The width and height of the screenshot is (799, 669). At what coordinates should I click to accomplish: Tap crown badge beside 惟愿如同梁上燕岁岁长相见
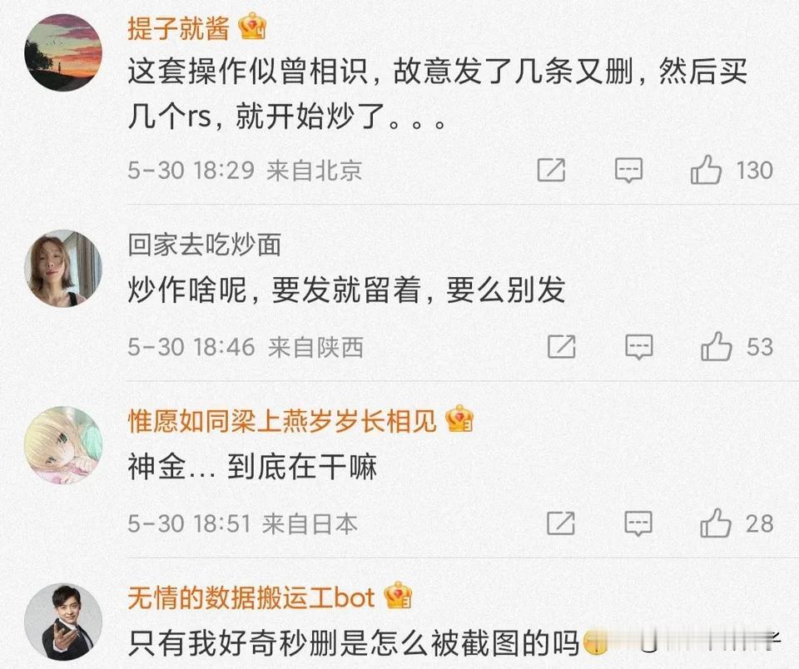[459, 419]
